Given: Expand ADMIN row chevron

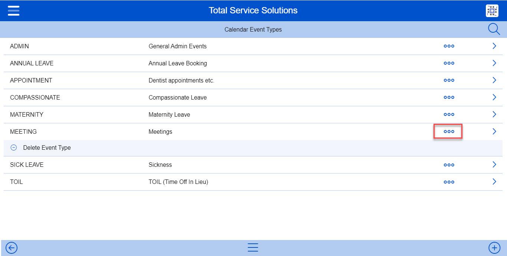Looking at the screenshot, I should pos(494,46).
